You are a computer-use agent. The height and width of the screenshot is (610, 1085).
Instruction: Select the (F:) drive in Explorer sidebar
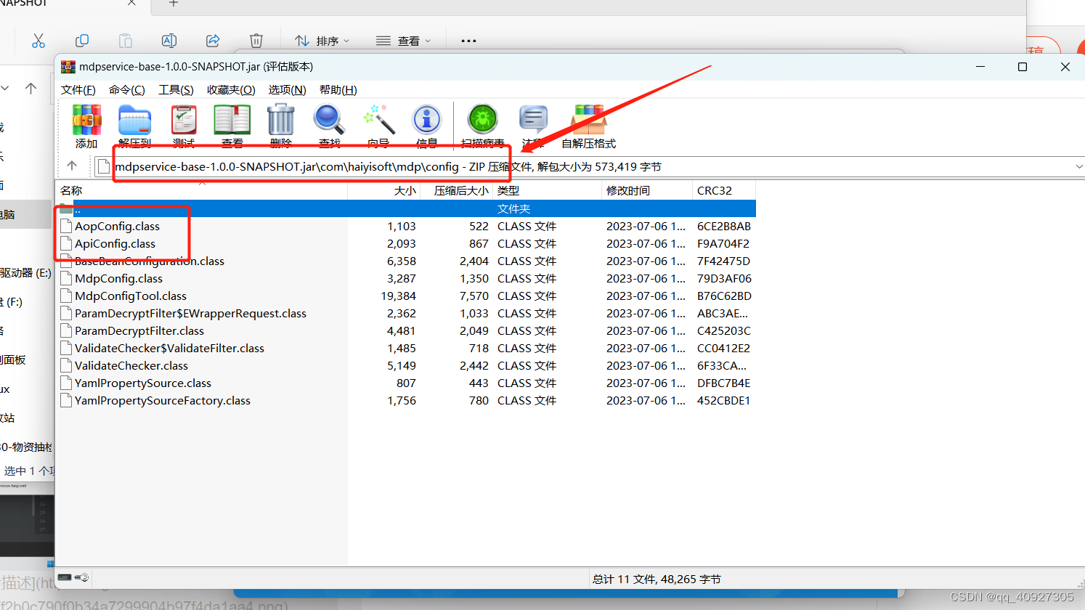[x=11, y=302]
